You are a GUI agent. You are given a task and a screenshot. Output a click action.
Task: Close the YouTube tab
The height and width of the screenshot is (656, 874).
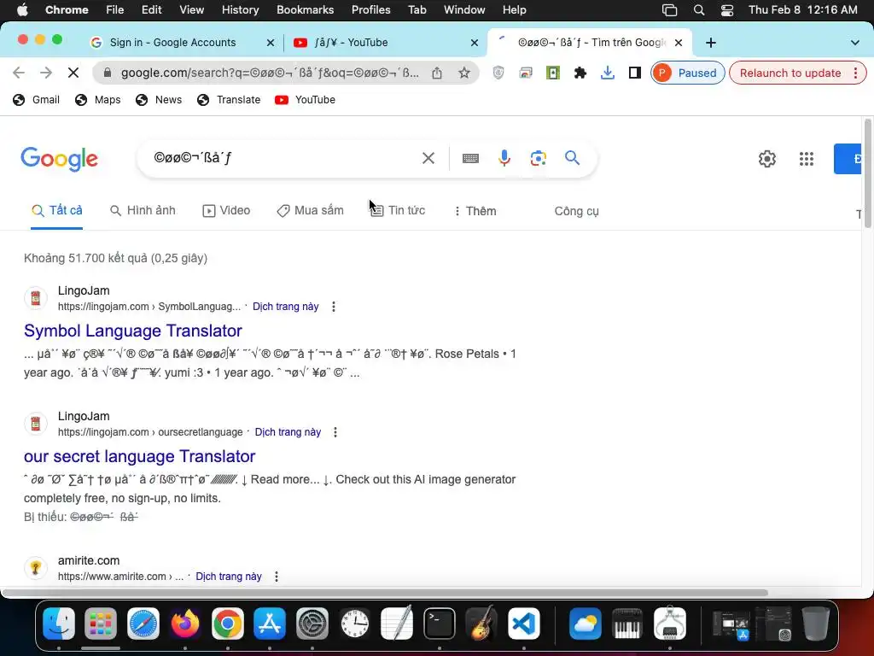click(475, 43)
